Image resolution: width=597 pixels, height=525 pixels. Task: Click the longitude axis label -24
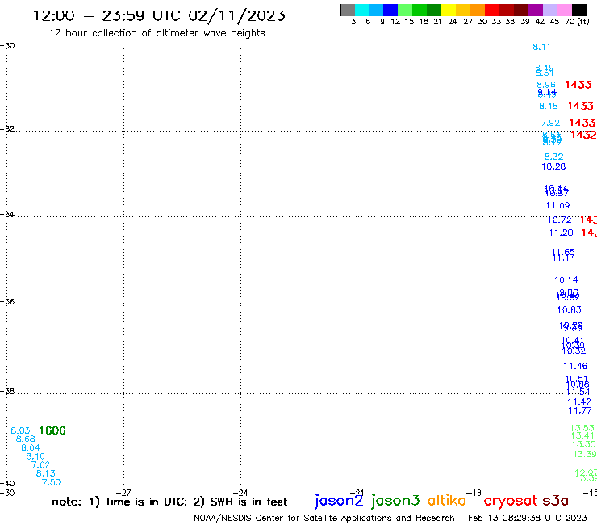[240, 493]
